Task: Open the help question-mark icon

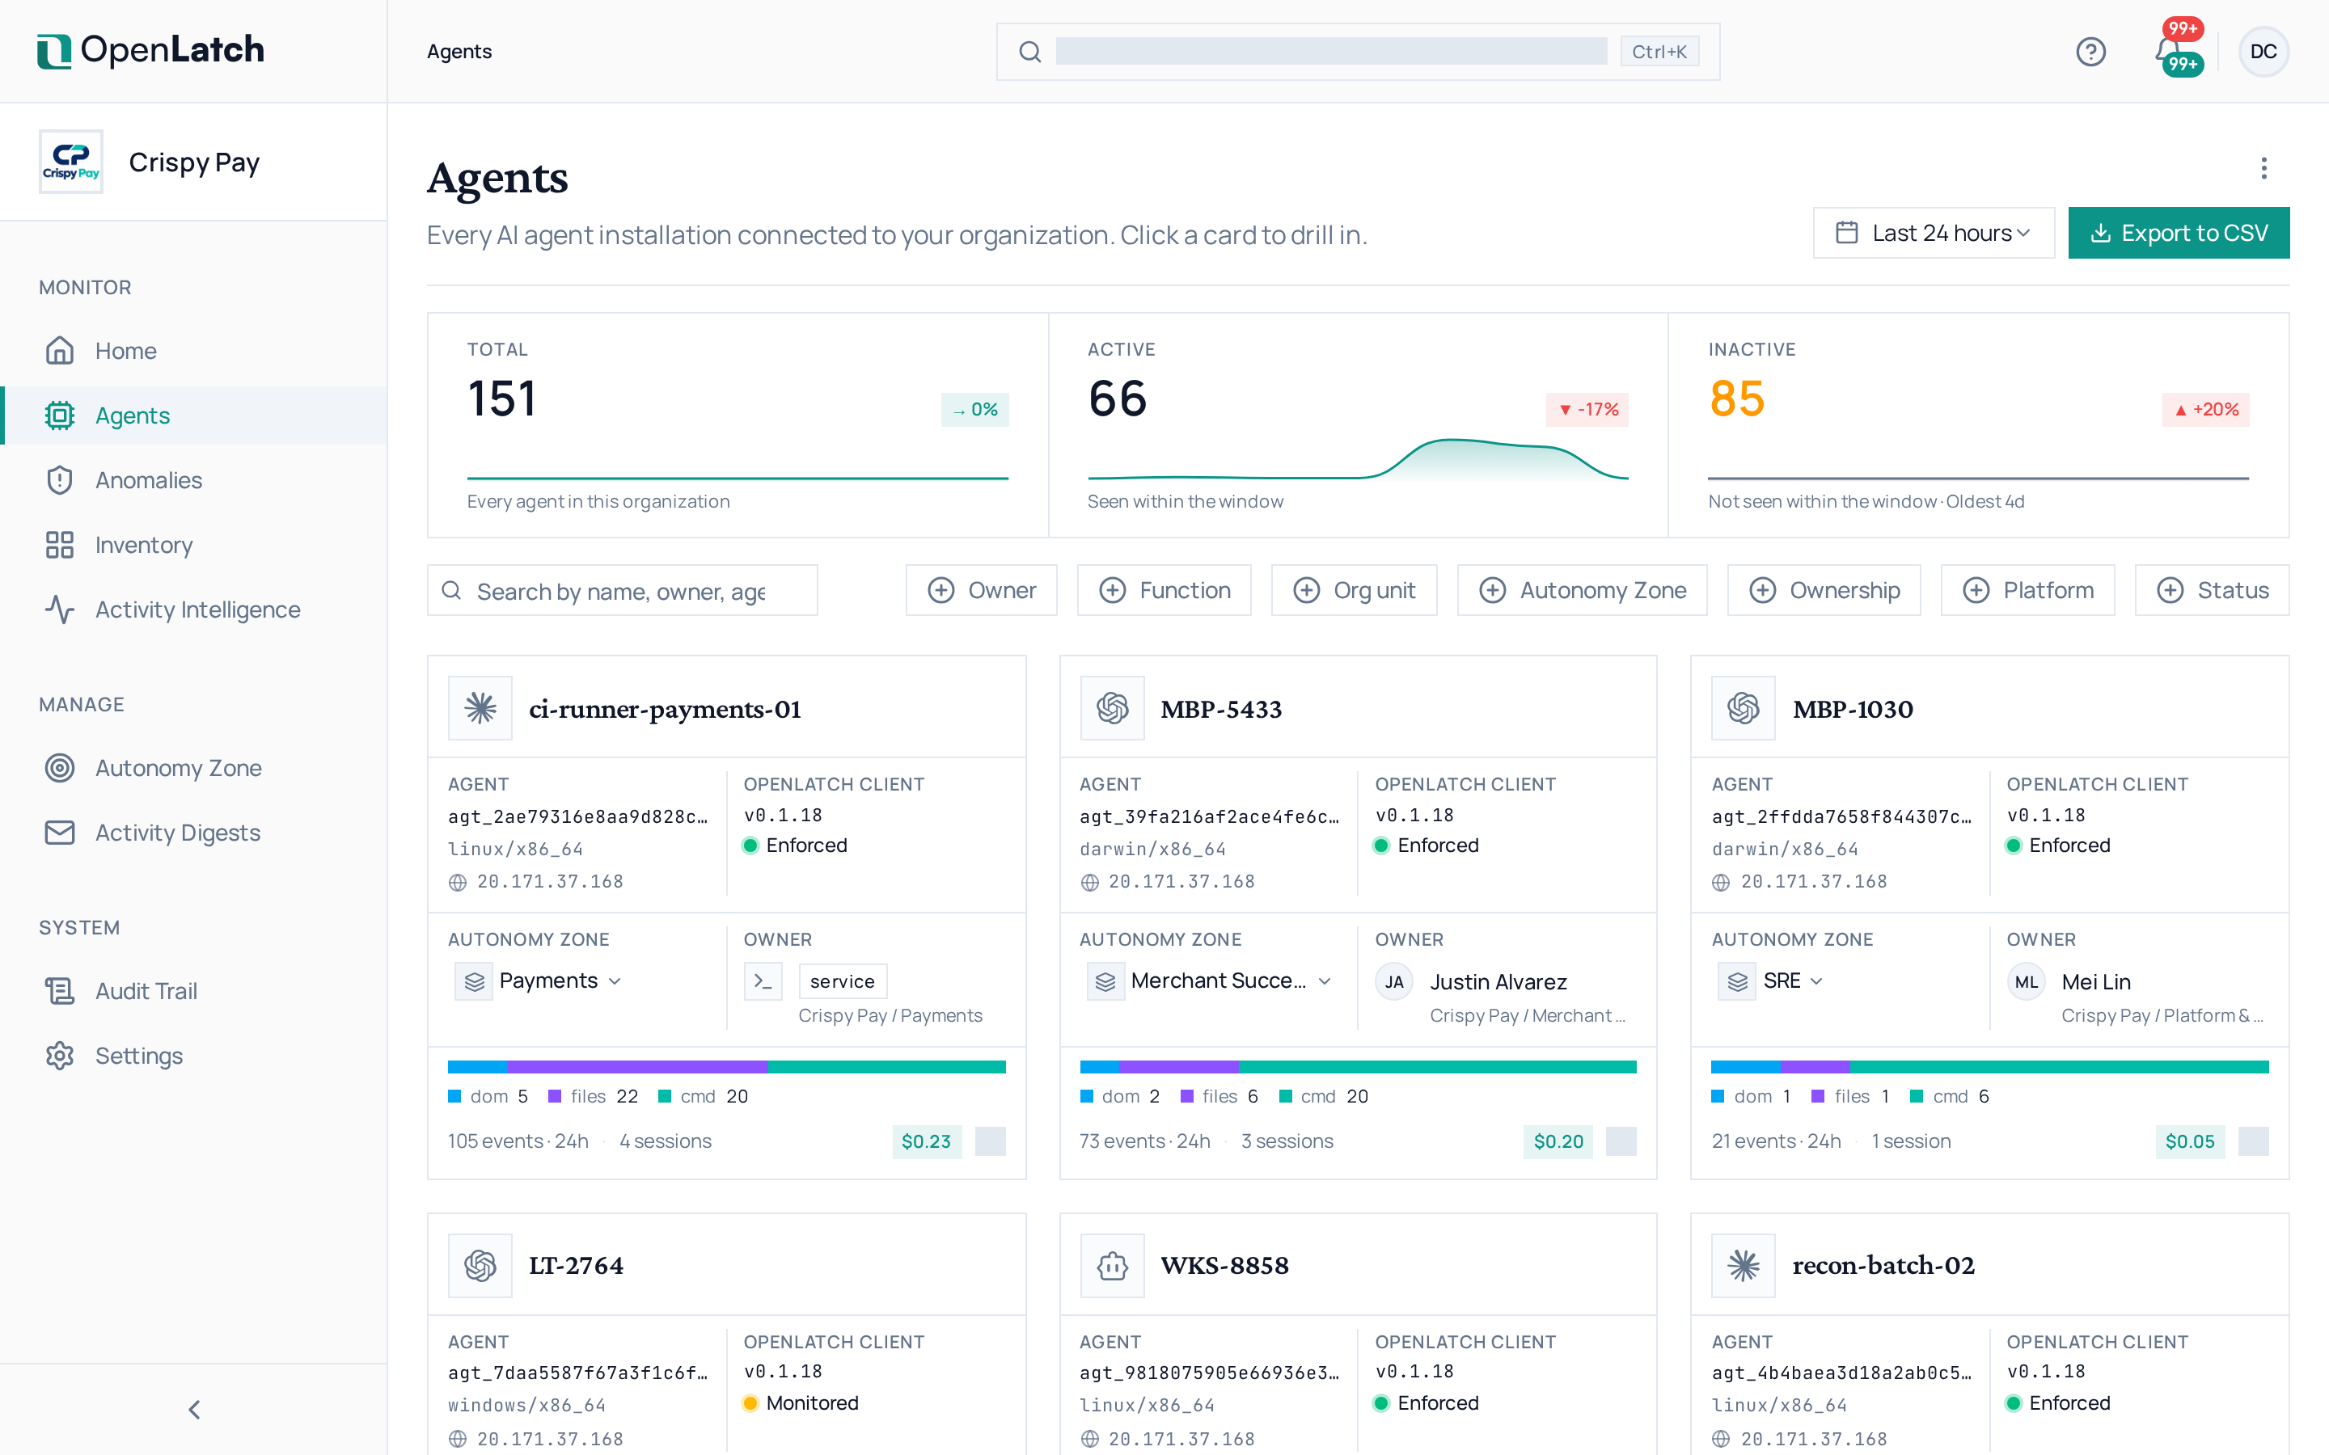Action: click(x=2090, y=51)
